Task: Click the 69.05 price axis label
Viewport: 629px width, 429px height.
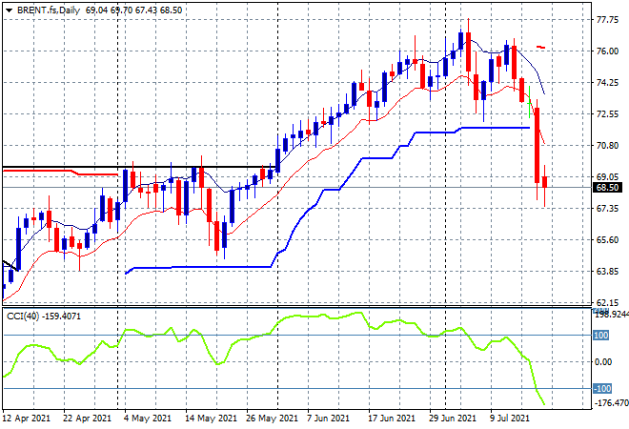Action: [607, 176]
